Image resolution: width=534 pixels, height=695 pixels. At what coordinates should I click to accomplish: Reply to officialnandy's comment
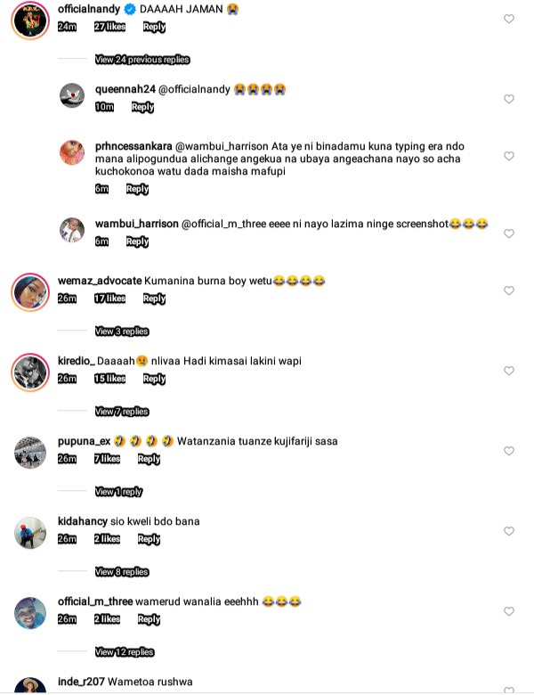154,27
